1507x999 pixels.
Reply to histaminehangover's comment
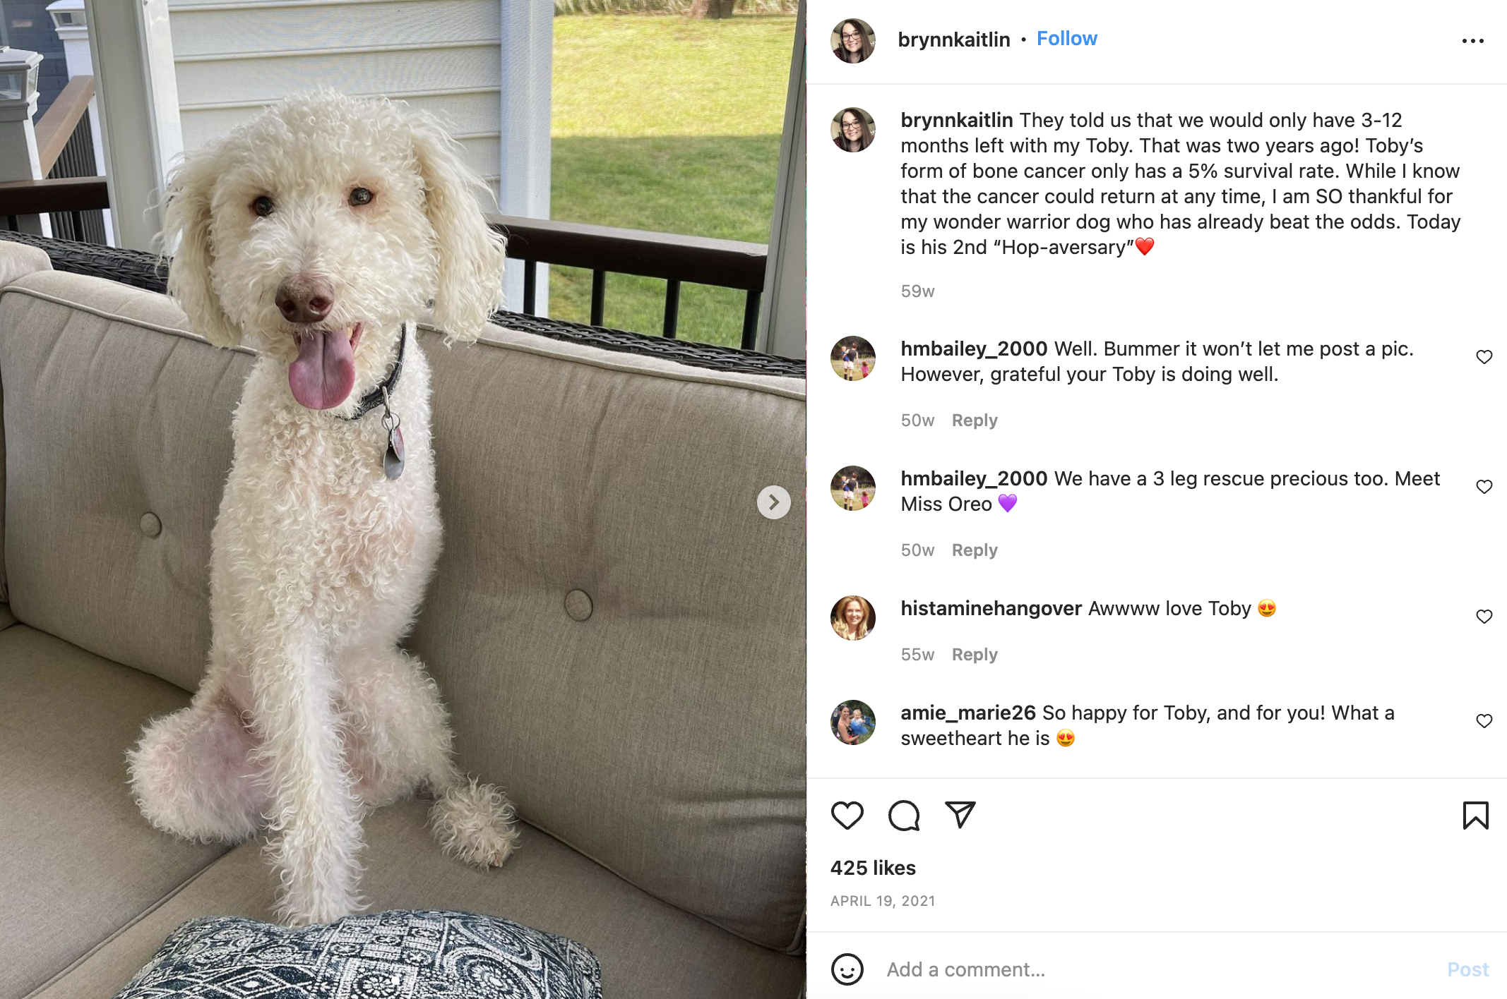pyautogui.click(x=975, y=655)
